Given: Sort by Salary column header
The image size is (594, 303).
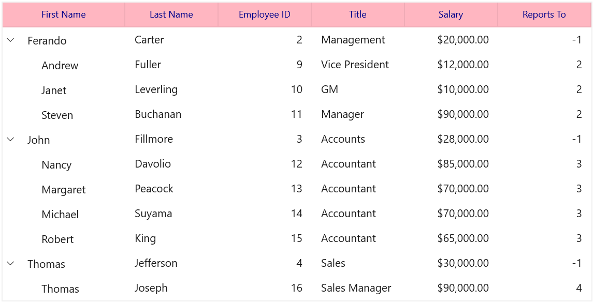Looking at the screenshot, I should point(451,15).
